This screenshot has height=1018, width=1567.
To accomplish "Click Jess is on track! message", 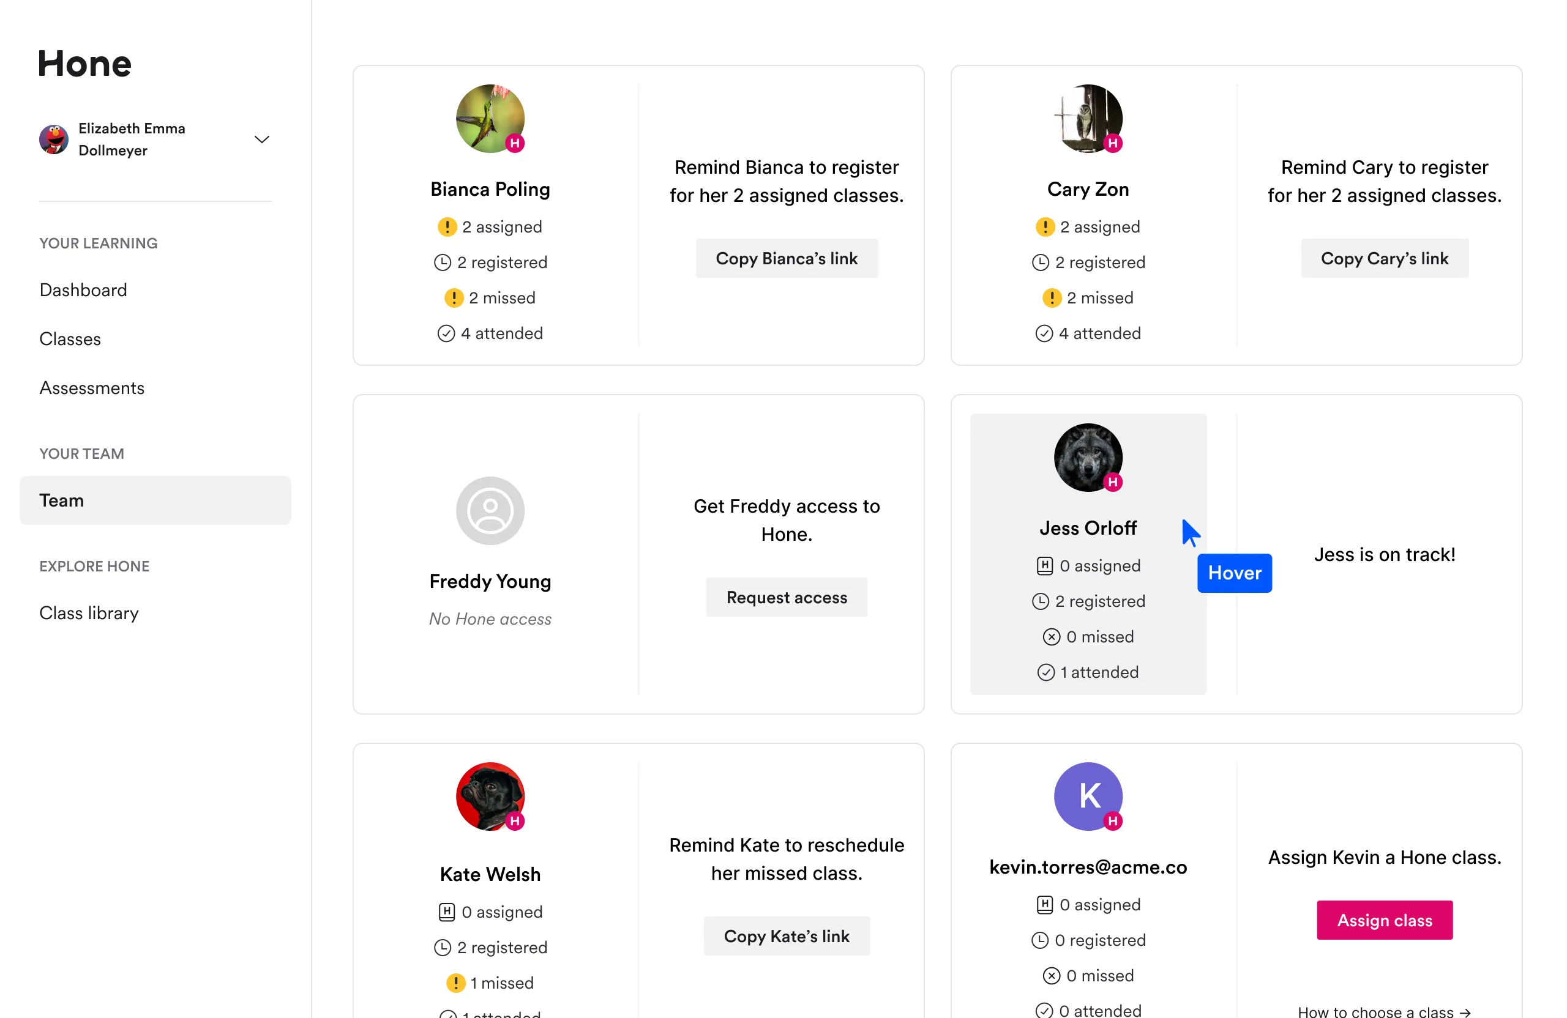I will coord(1384,555).
